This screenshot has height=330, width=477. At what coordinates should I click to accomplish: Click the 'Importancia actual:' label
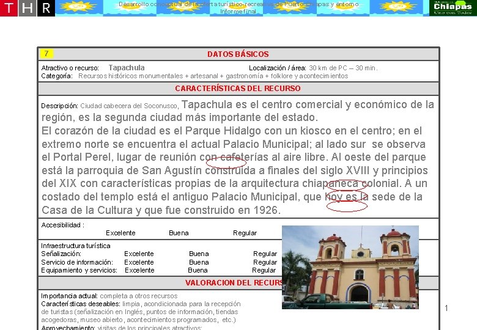point(69,296)
